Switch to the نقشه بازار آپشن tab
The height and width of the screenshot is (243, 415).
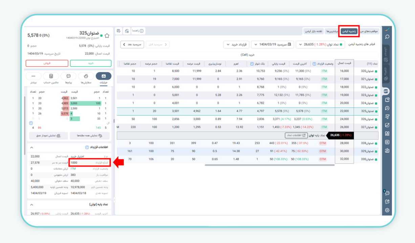[x=313, y=31]
